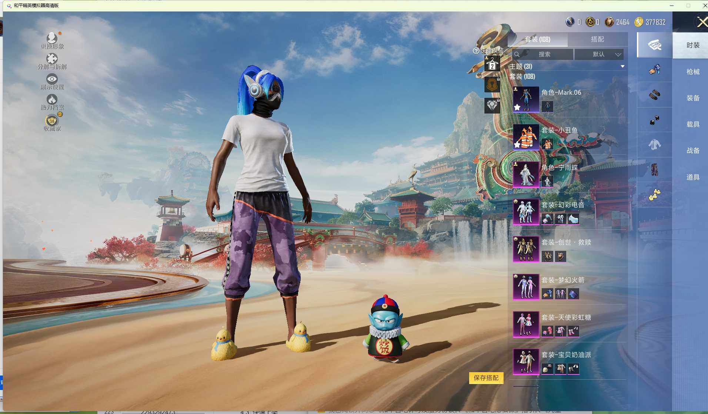This screenshot has width=708, height=414.
Task: Click the blue token currency icon
Action: click(570, 22)
